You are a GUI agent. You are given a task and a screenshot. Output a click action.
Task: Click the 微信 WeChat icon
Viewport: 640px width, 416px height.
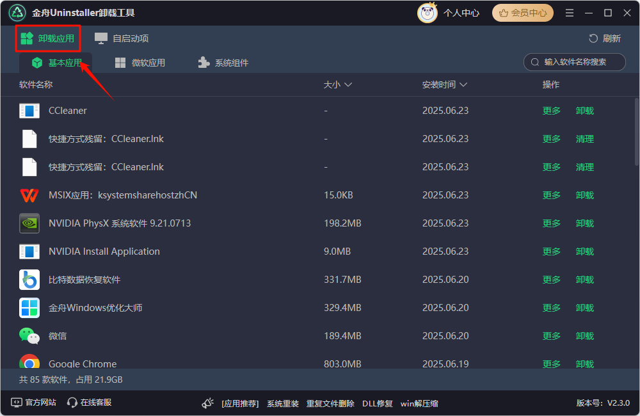[29, 336]
